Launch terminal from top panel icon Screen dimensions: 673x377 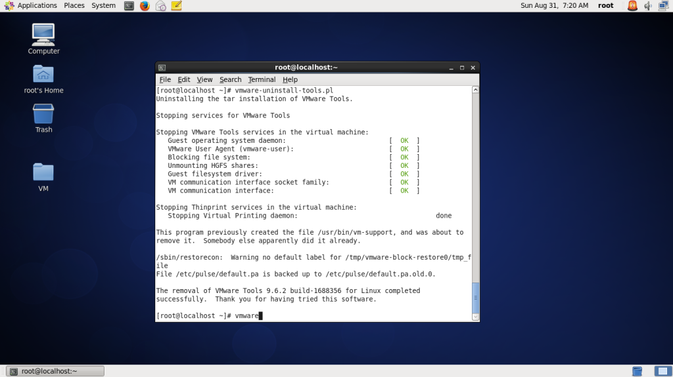coord(129,5)
